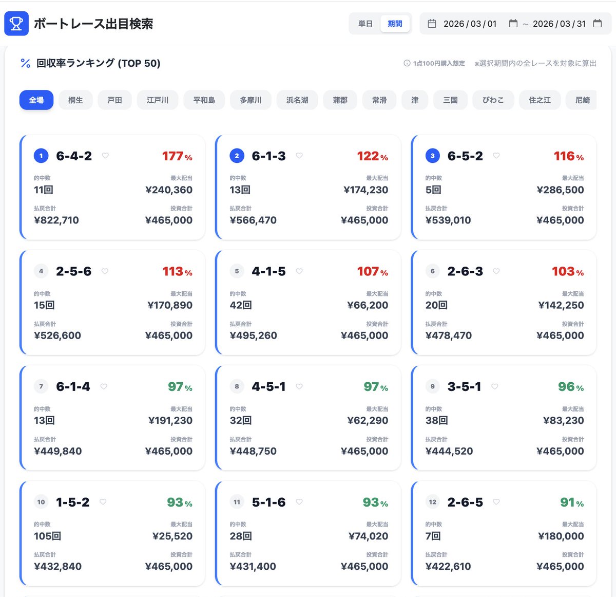Select the 期間 mode button

pyautogui.click(x=395, y=23)
